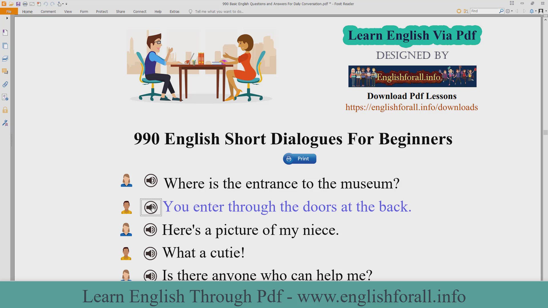Play audio for 'Where is the entrance'

[151, 181]
